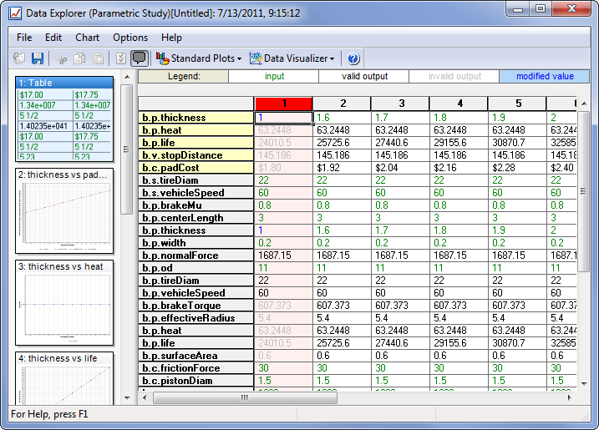Toggle the comment bubble toolbar button
The height and width of the screenshot is (430, 599).
point(139,58)
